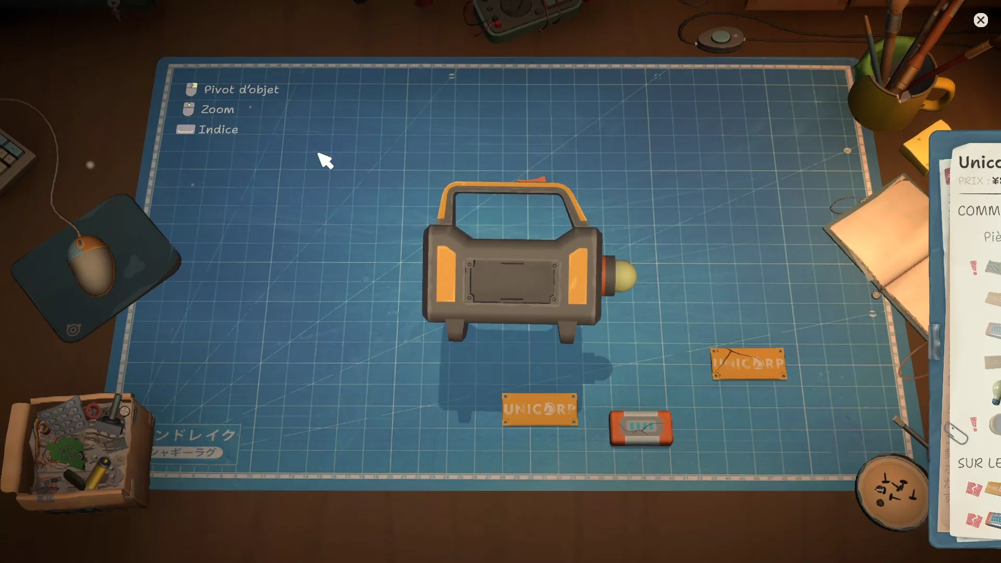Flip the red switch on top of the lantern
The height and width of the screenshot is (563, 1001).
click(533, 180)
